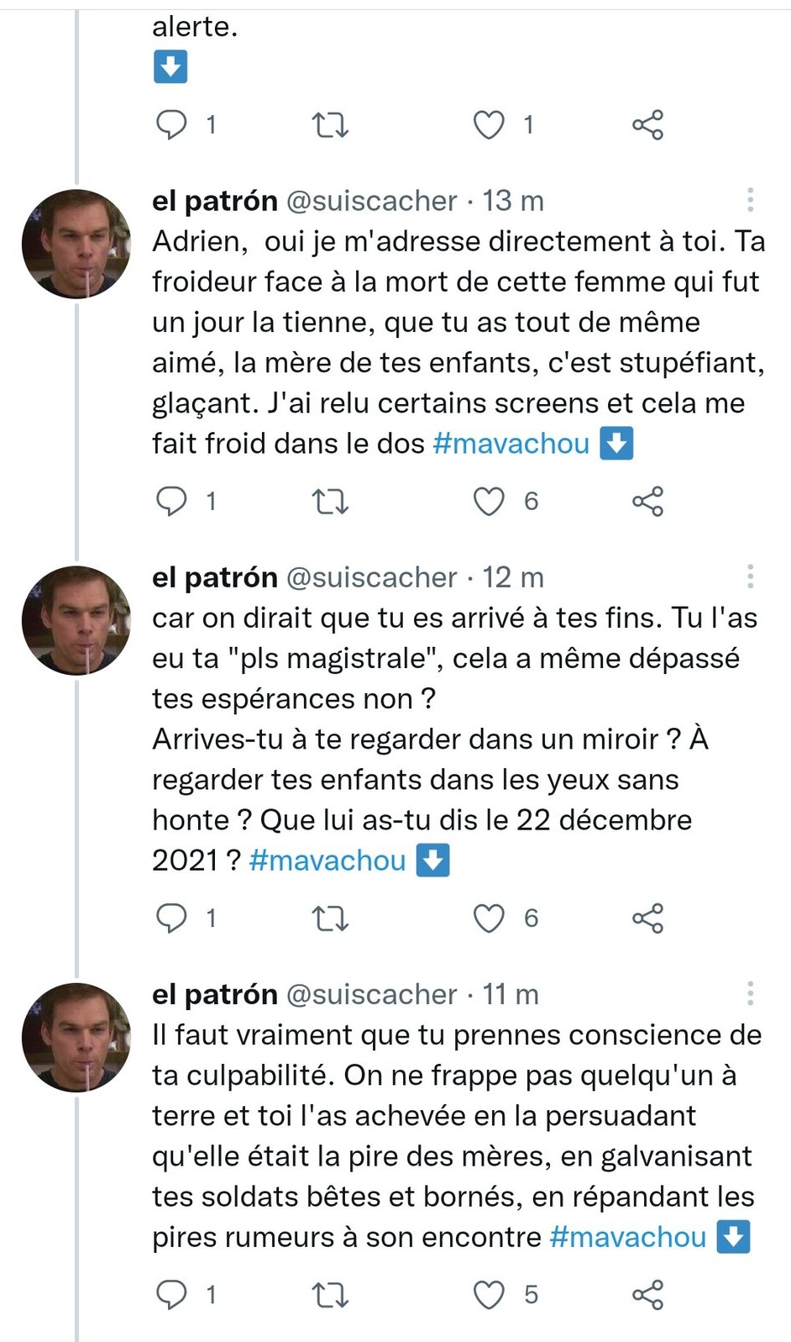Reply to the 11 m tweet

(172, 1295)
